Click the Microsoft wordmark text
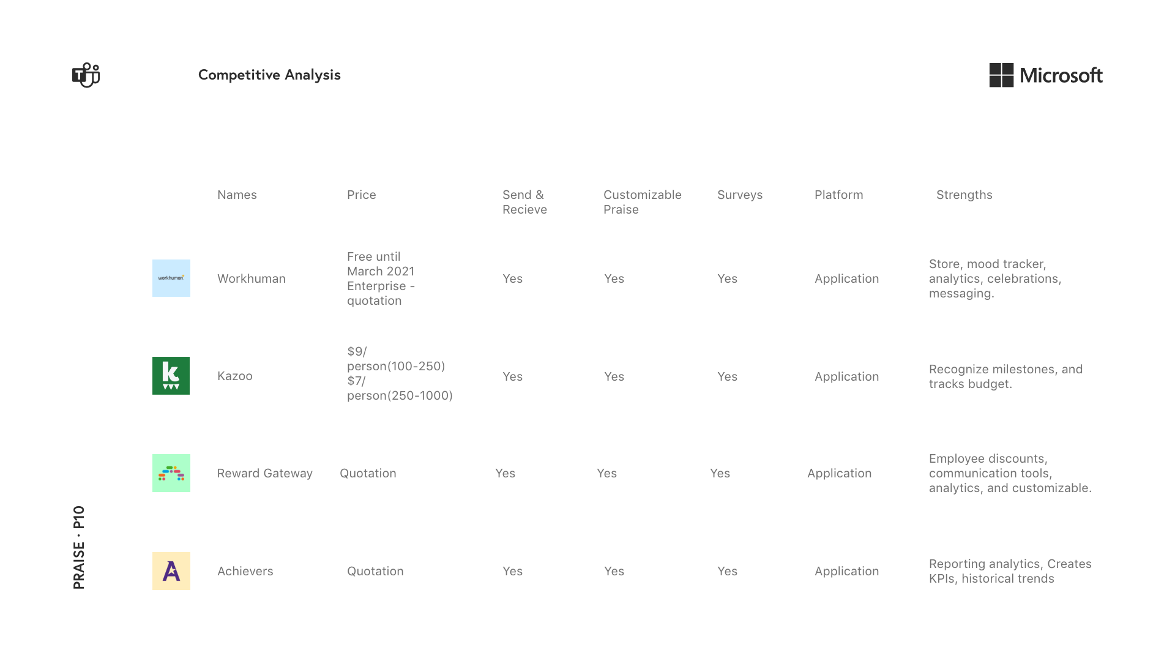 click(1061, 75)
